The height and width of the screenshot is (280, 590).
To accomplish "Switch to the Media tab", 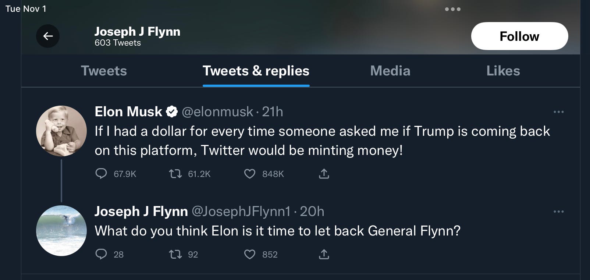I will point(390,71).
